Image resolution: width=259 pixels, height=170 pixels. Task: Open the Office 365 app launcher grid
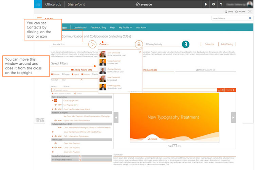[38, 4]
